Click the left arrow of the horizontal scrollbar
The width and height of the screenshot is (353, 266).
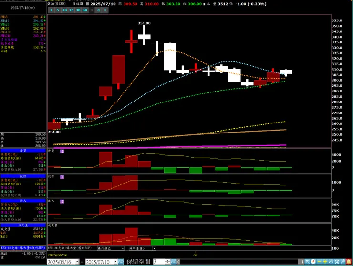pyautogui.click(x=178, y=262)
